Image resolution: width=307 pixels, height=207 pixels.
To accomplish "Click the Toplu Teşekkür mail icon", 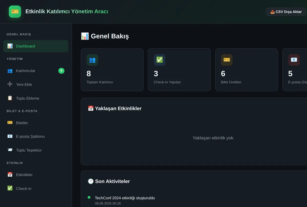I will (x=10, y=150).
